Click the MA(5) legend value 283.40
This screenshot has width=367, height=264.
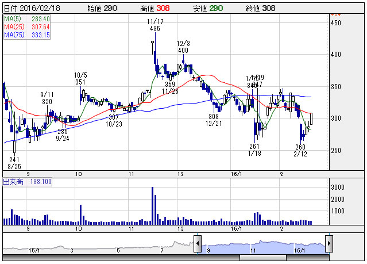pos(41,19)
